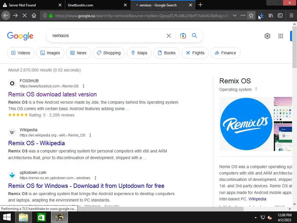
Task: Open the Remix OS logo image
Action: click(x=246, y=124)
